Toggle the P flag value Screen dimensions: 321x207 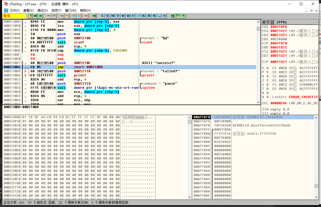(267, 72)
